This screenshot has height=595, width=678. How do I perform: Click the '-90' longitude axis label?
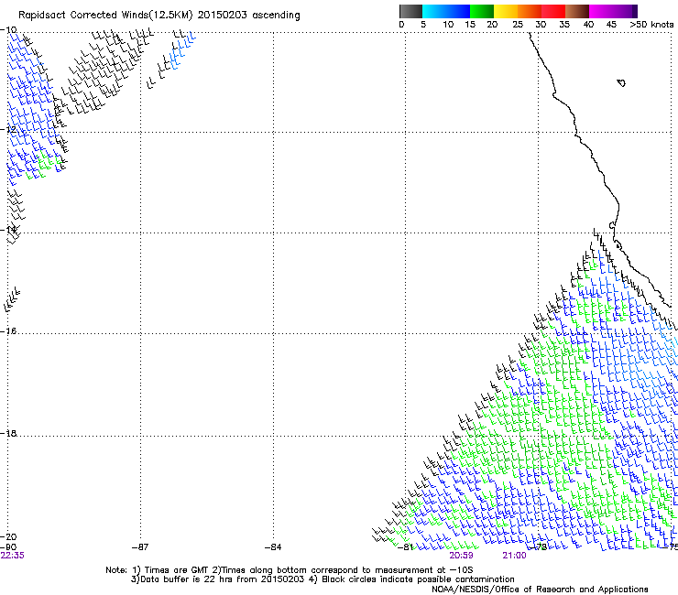coord(8,547)
